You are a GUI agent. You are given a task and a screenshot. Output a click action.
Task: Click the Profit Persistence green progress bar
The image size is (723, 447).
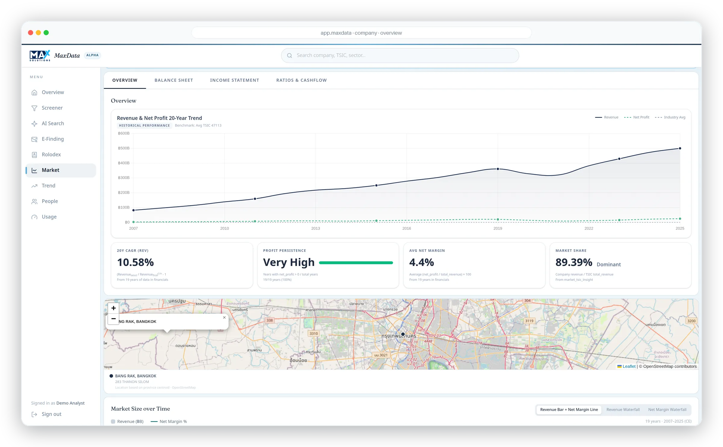tap(356, 263)
